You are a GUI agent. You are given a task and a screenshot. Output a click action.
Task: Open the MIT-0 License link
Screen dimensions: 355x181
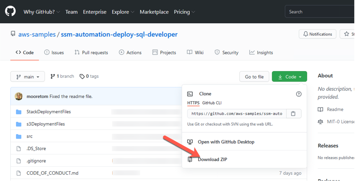click(341, 122)
